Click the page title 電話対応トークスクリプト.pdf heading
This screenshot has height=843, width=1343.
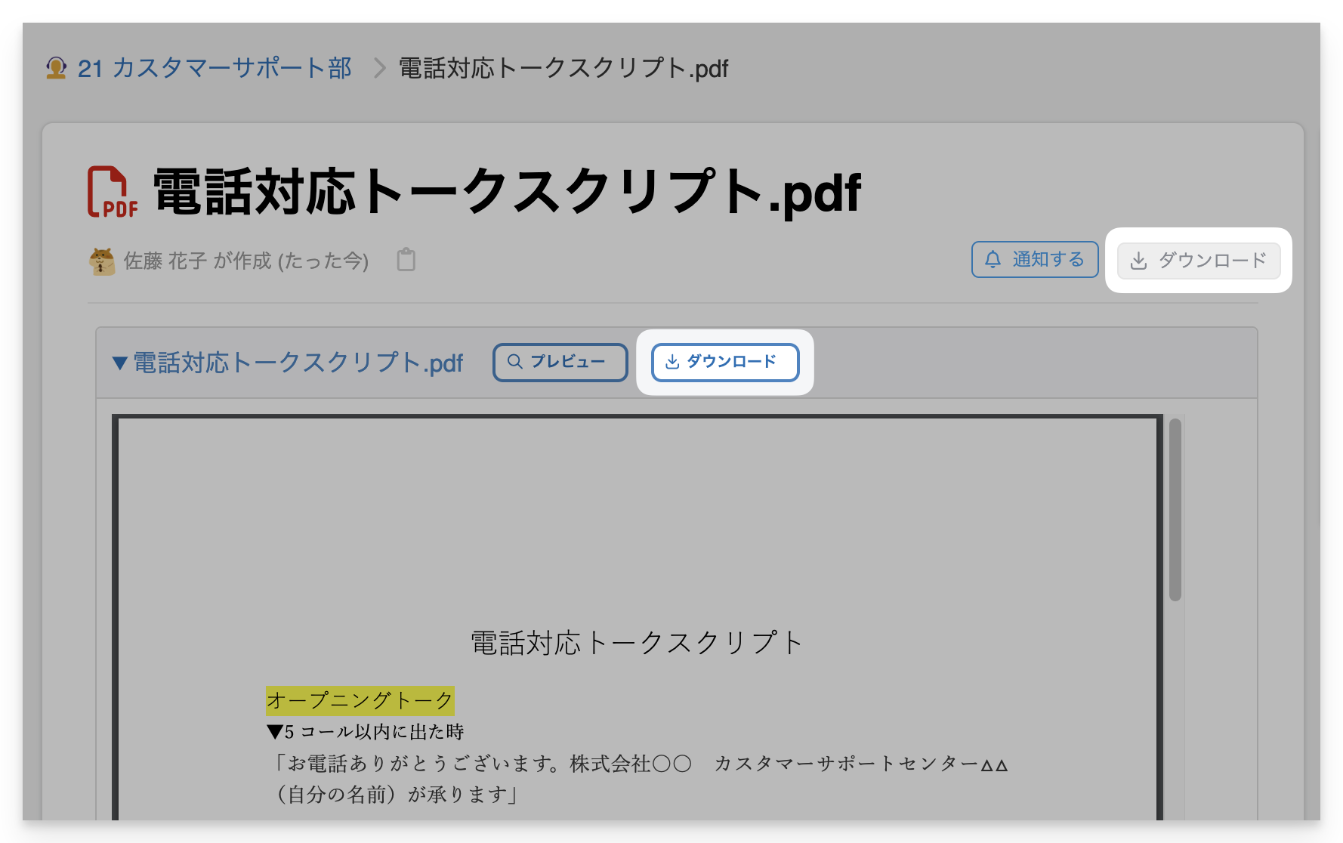click(507, 192)
